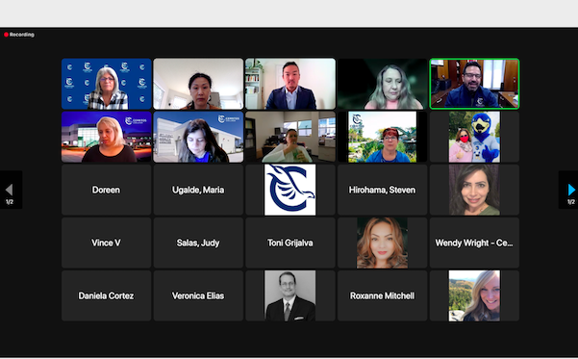Click video of person in office drinking

point(290,137)
